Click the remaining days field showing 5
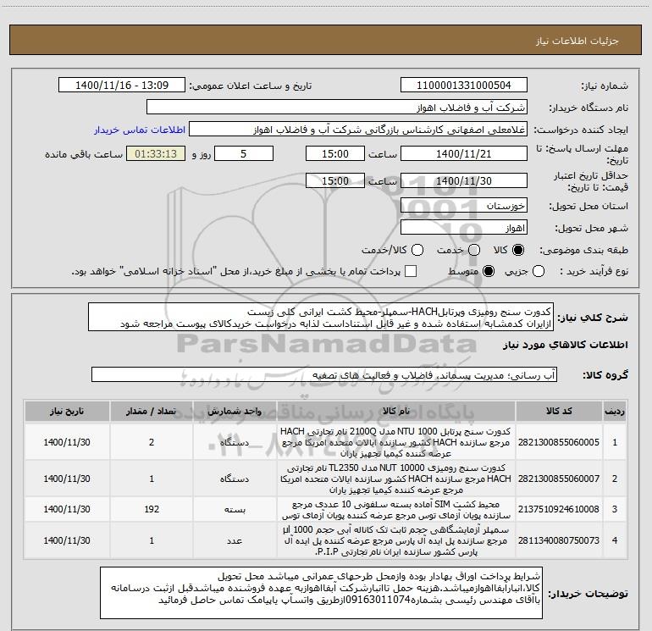 (244, 153)
